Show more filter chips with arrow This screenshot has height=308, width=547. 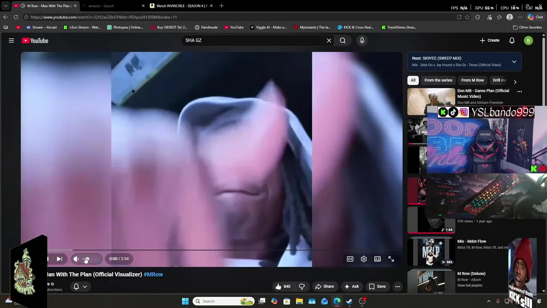515,82
